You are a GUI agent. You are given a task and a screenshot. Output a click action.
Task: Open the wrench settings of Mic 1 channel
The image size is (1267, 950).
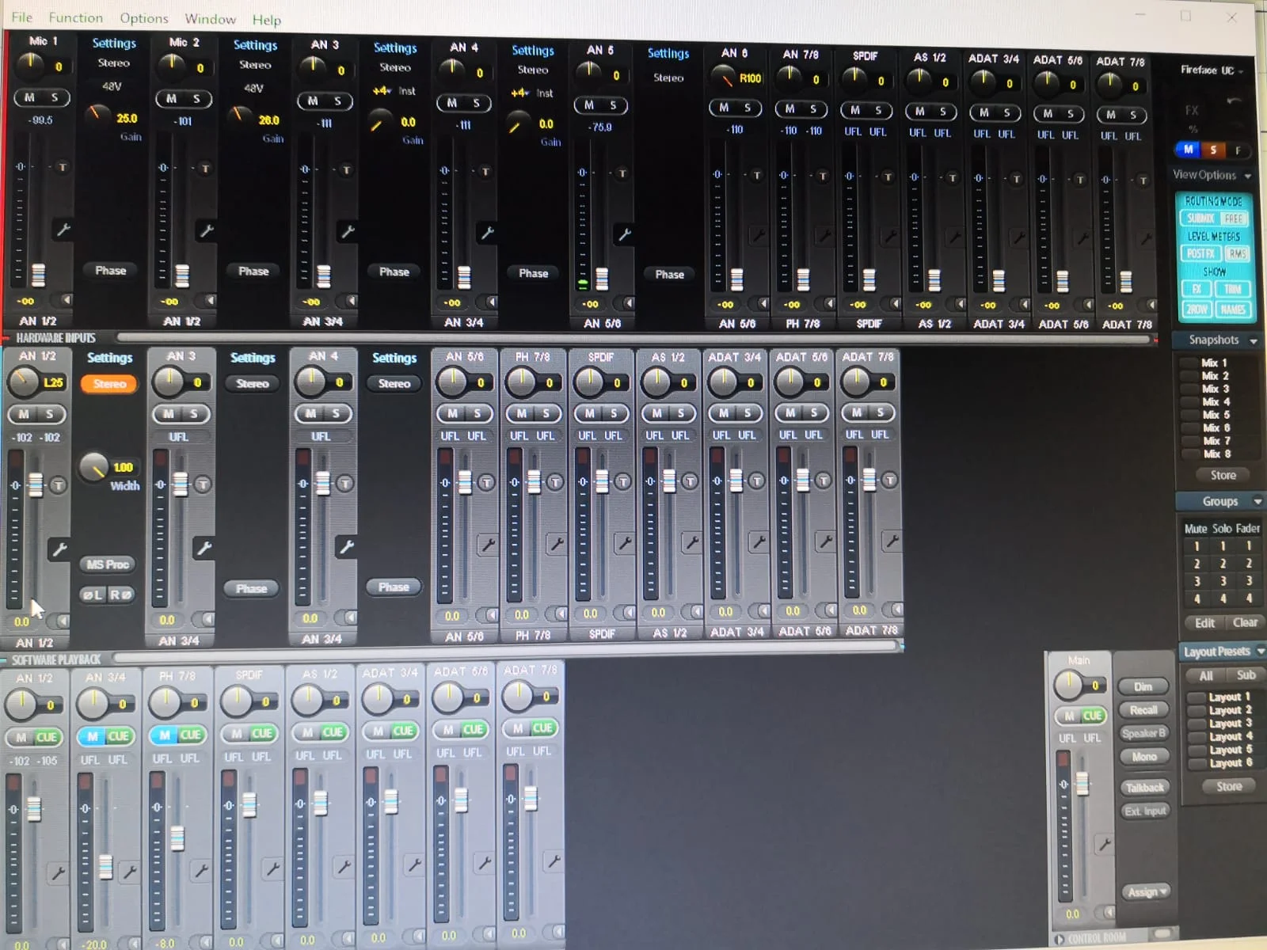[63, 230]
